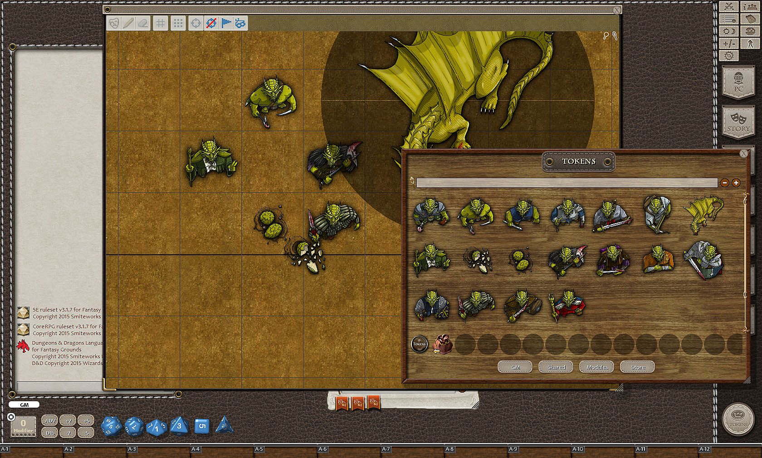Toggle the DIS disadvantage modifier
762x458 pixels.
[x=50, y=433]
